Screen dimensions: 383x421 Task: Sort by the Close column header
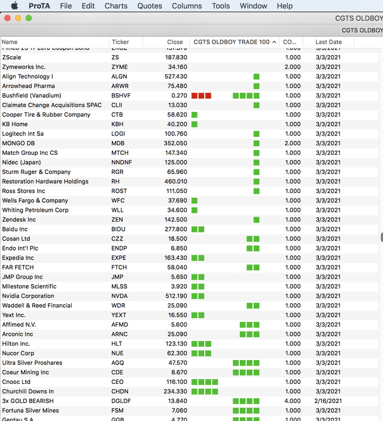(x=166, y=42)
